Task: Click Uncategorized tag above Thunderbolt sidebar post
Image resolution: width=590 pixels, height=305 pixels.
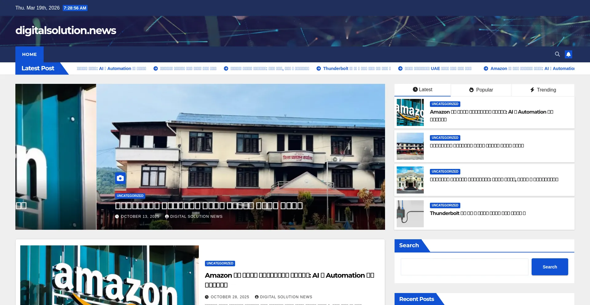Action: (x=445, y=205)
